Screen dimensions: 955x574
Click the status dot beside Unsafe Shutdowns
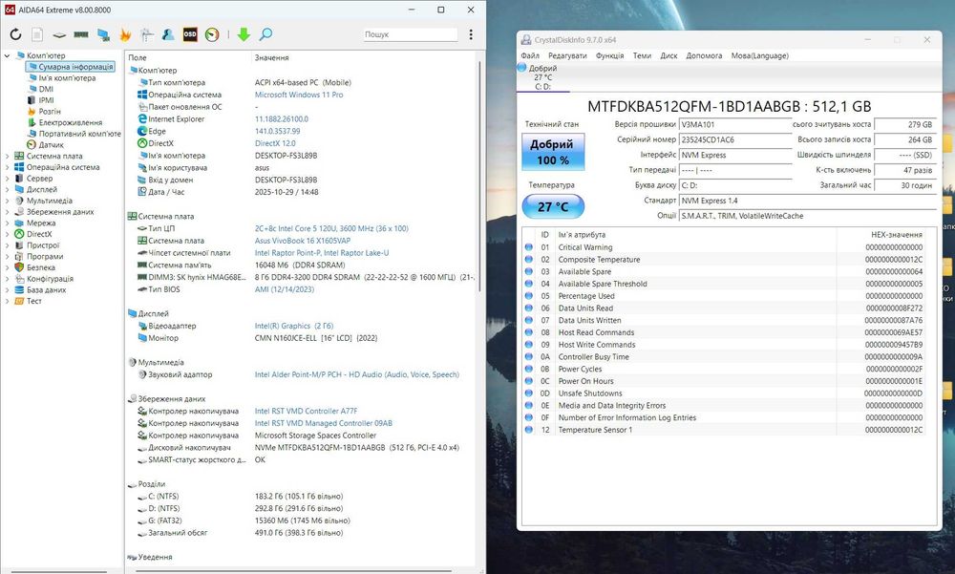[x=529, y=393]
